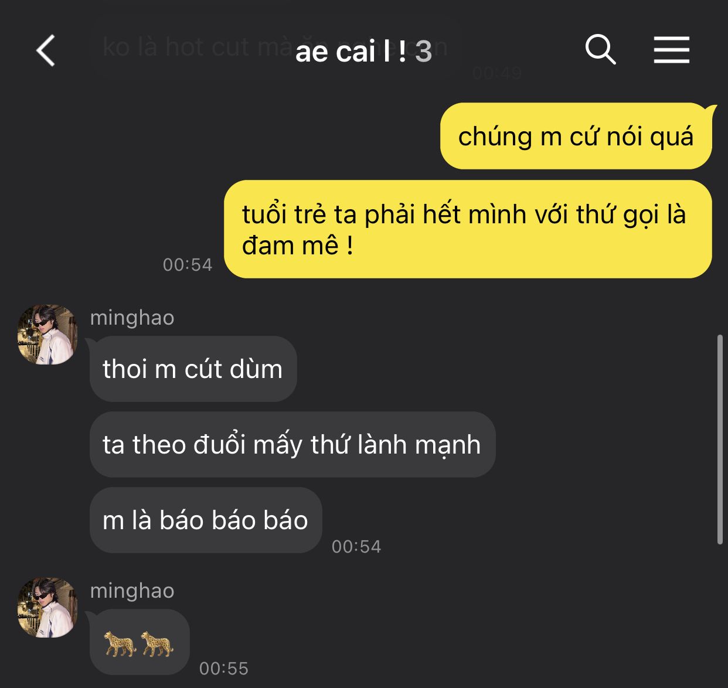
Task: Tap first minghao sender name label
Action: (132, 318)
